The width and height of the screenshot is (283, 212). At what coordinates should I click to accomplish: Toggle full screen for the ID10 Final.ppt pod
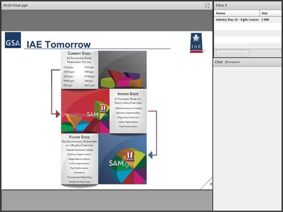207,6
